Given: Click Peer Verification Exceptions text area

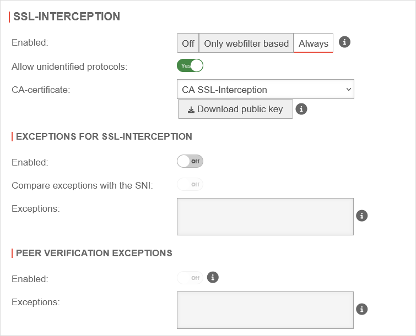Looking at the screenshot, I should [265, 310].
